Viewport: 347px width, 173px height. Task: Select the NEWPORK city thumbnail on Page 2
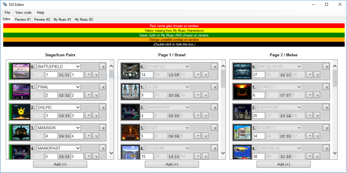point(242,112)
